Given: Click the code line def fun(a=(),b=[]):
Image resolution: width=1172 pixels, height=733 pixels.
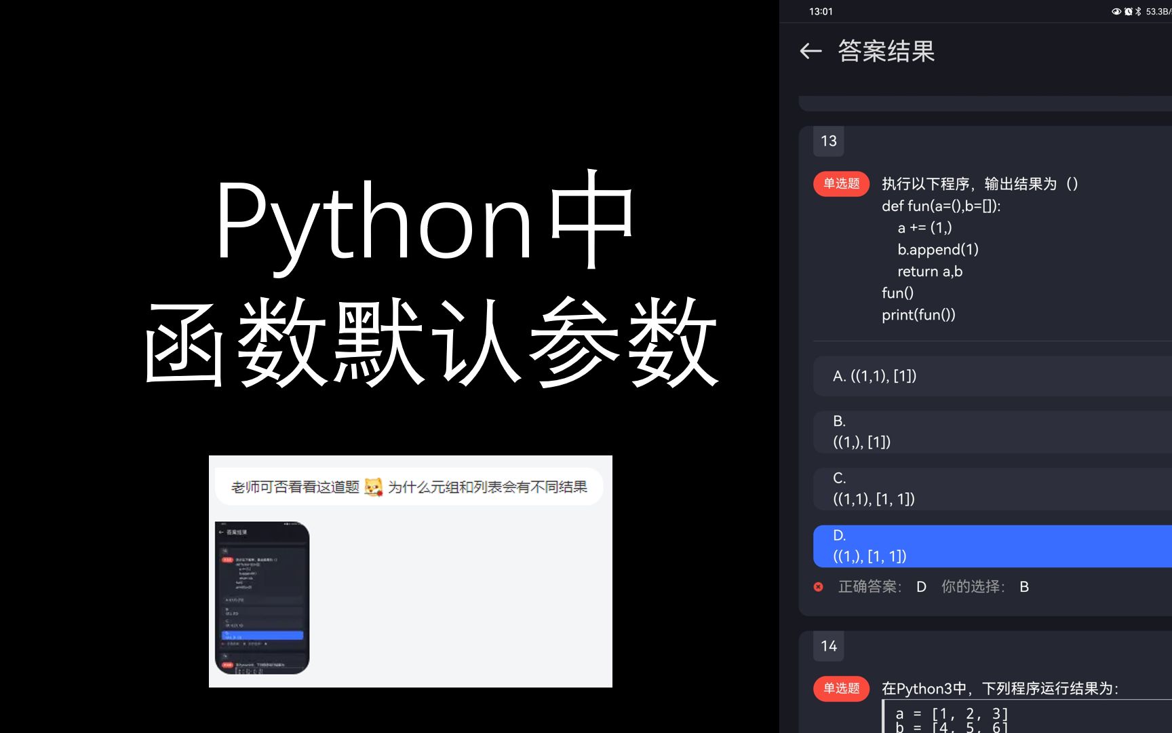Looking at the screenshot, I should [x=941, y=206].
